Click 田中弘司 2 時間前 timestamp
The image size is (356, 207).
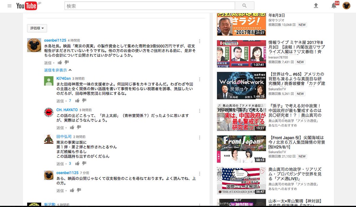[80, 137]
